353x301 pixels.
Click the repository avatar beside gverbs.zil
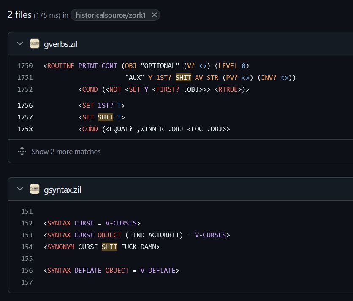coord(34,43)
